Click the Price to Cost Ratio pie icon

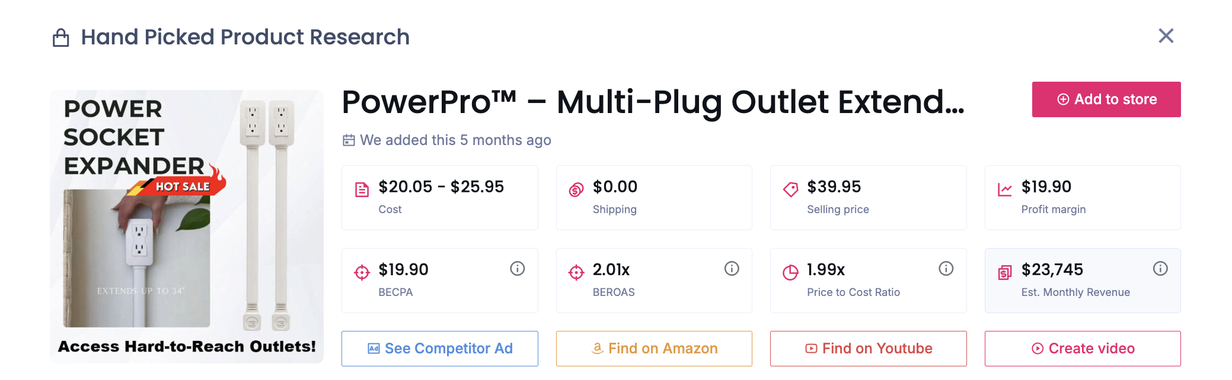click(790, 272)
